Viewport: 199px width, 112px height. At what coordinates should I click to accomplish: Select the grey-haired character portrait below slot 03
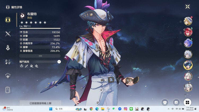(188, 54)
